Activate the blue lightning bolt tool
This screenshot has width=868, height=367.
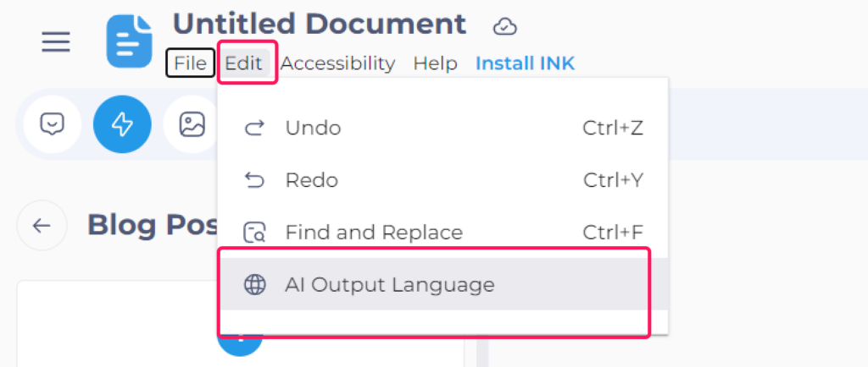point(122,124)
